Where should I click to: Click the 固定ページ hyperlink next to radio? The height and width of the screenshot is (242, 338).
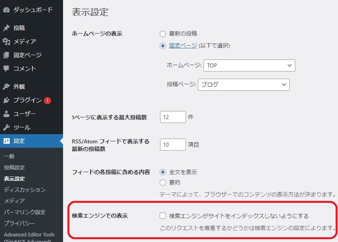pyautogui.click(x=183, y=46)
